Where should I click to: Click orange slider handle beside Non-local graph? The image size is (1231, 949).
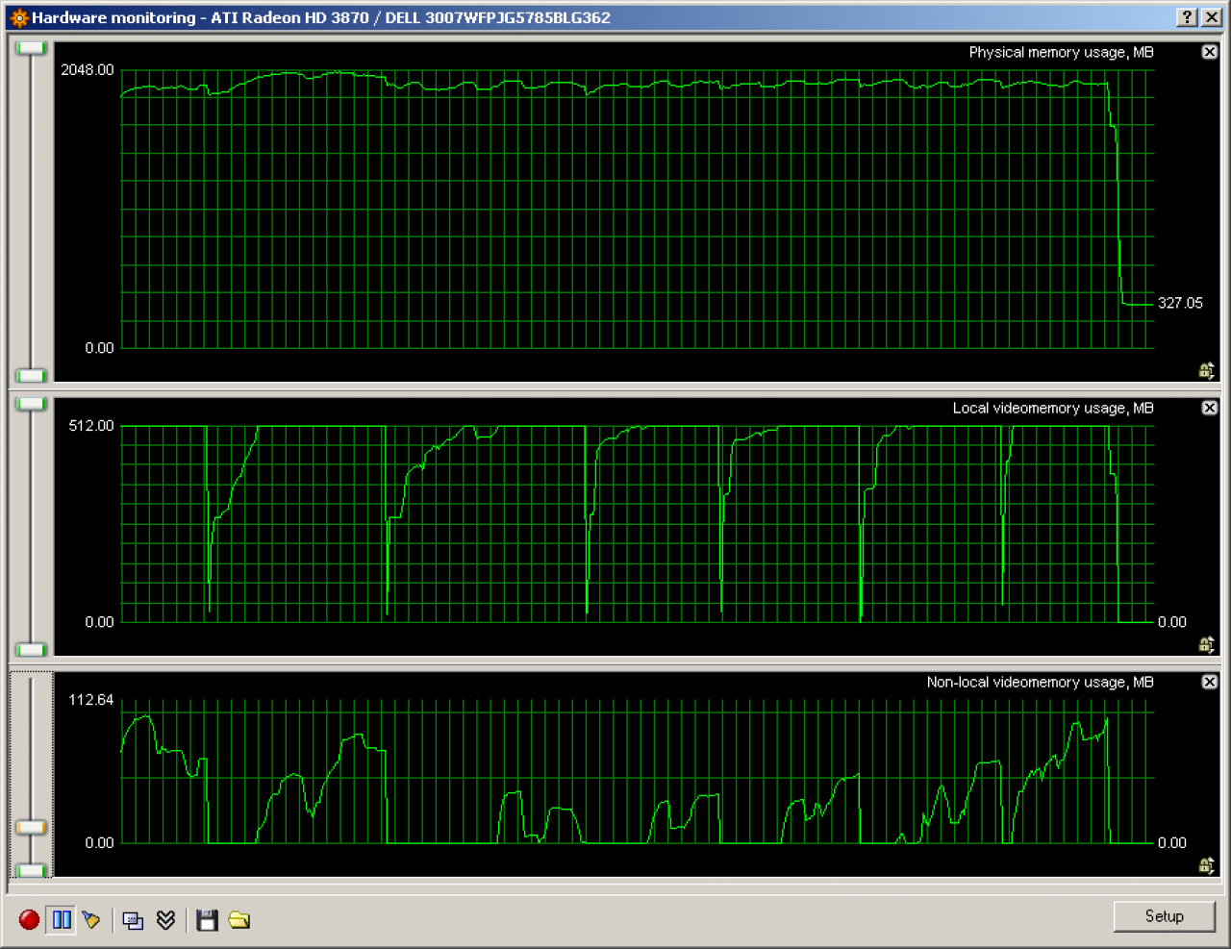click(x=32, y=827)
